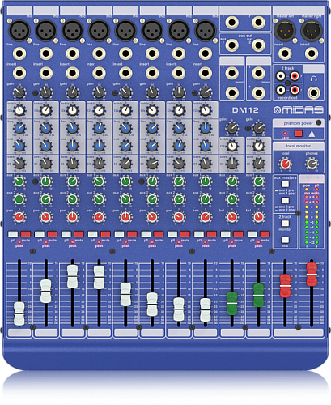
Task: Click the second stereo channel green fader
Action: click(258, 295)
